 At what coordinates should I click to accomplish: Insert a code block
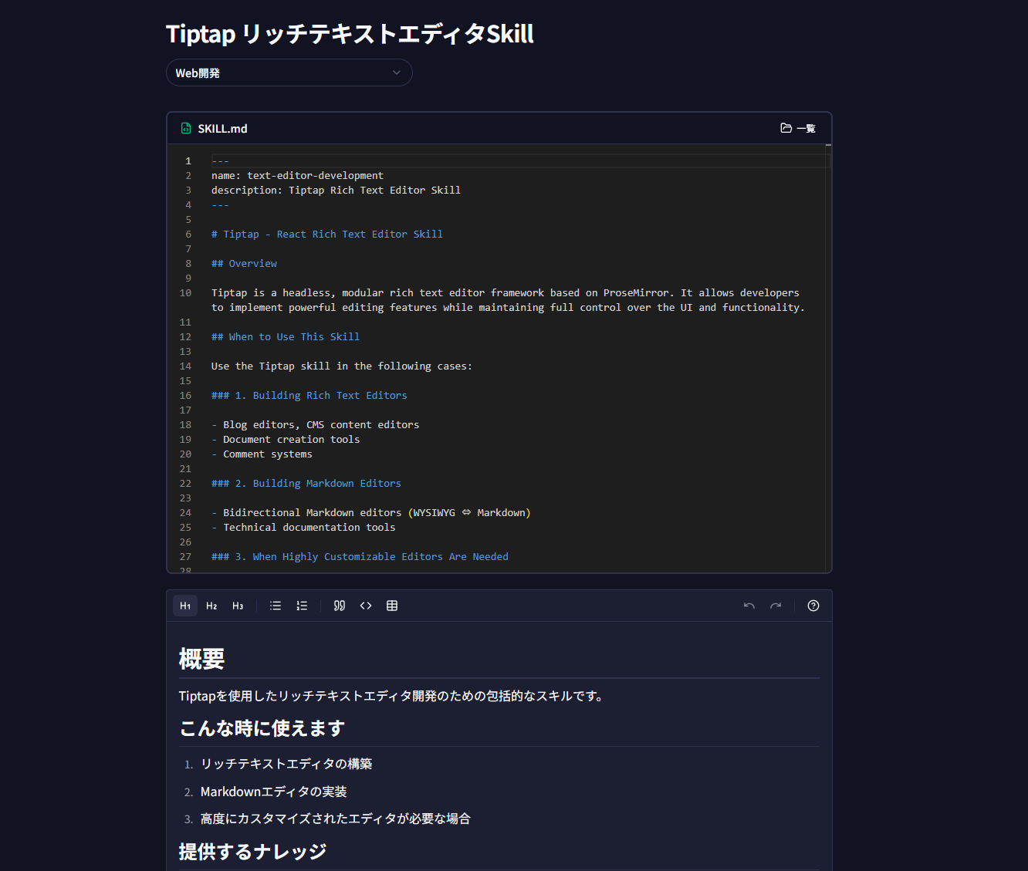(366, 606)
